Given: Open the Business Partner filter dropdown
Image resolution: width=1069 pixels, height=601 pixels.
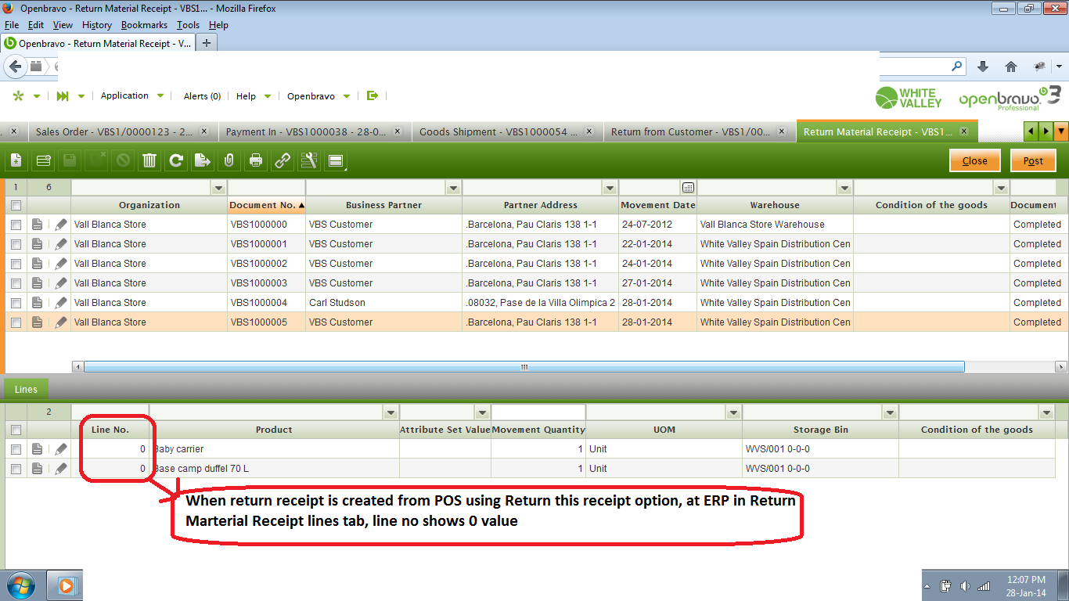Looking at the screenshot, I should (x=453, y=188).
